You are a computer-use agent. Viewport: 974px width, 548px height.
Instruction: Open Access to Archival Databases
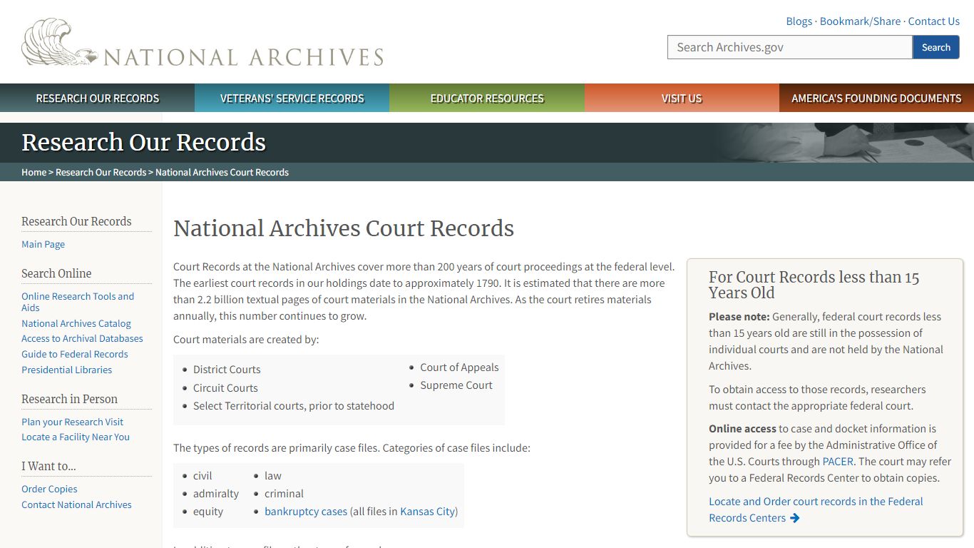coord(82,338)
